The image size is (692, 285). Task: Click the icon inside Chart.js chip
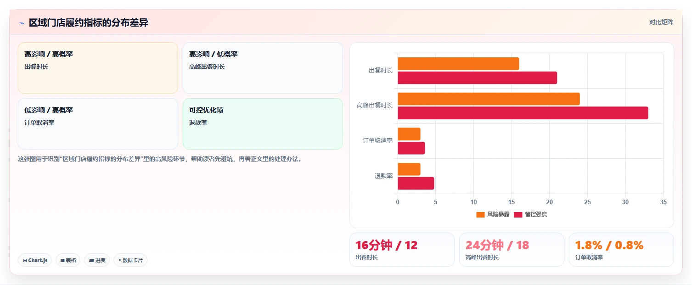(25, 260)
